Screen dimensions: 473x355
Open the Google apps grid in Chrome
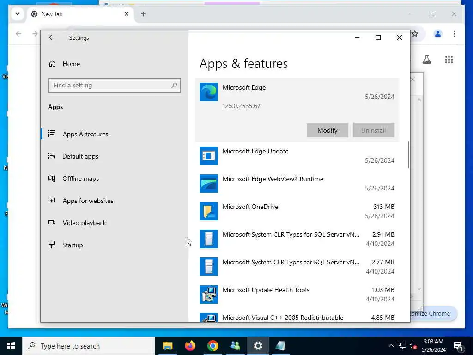(x=449, y=60)
